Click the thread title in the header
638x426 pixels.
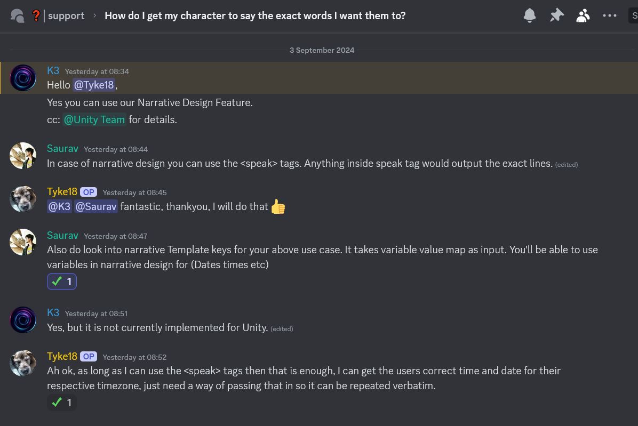click(255, 16)
